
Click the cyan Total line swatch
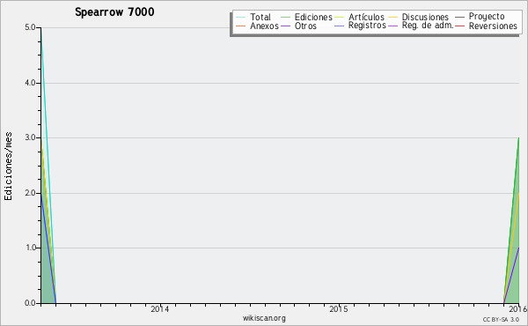point(241,17)
